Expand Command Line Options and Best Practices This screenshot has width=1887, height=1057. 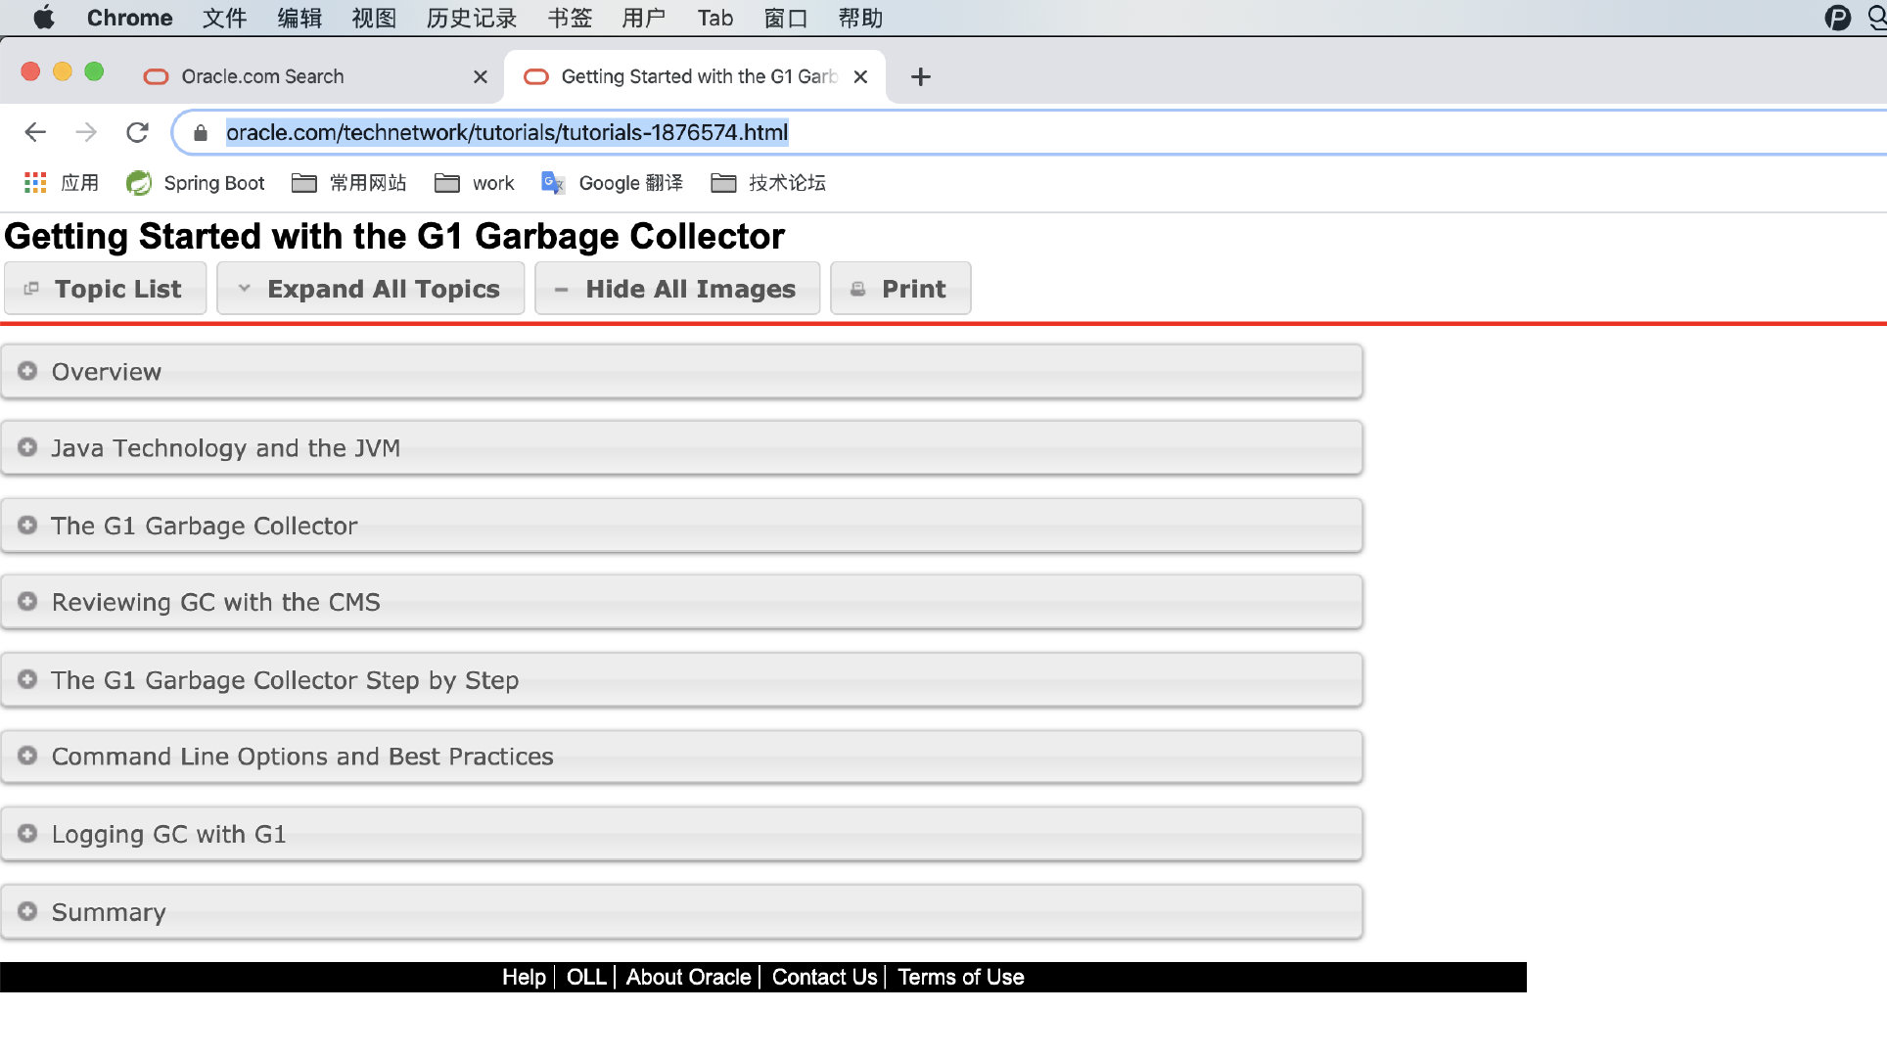pos(681,756)
